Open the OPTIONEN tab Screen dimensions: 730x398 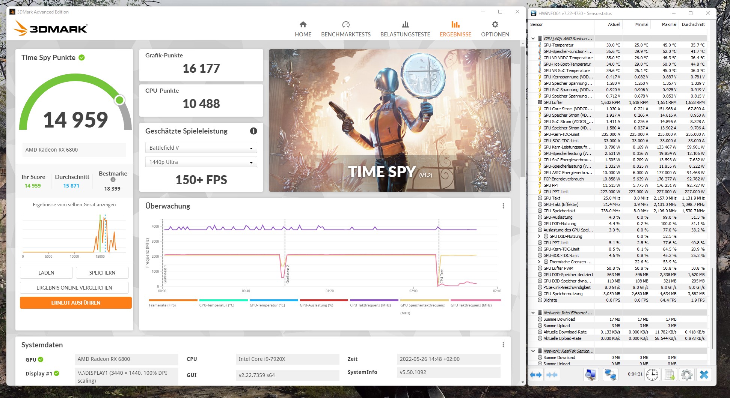(495, 29)
